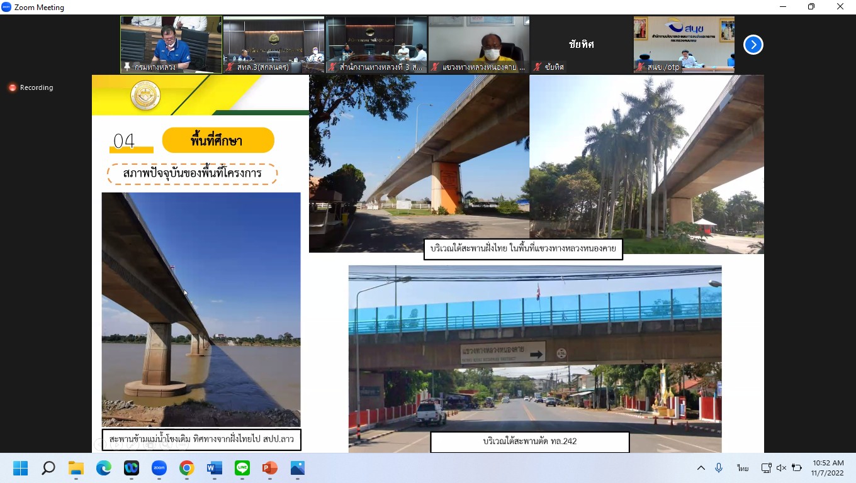This screenshot has width=856, height=483.
Task: Switch the ไทย input language indicator
Action: click(x=743, y=468)
